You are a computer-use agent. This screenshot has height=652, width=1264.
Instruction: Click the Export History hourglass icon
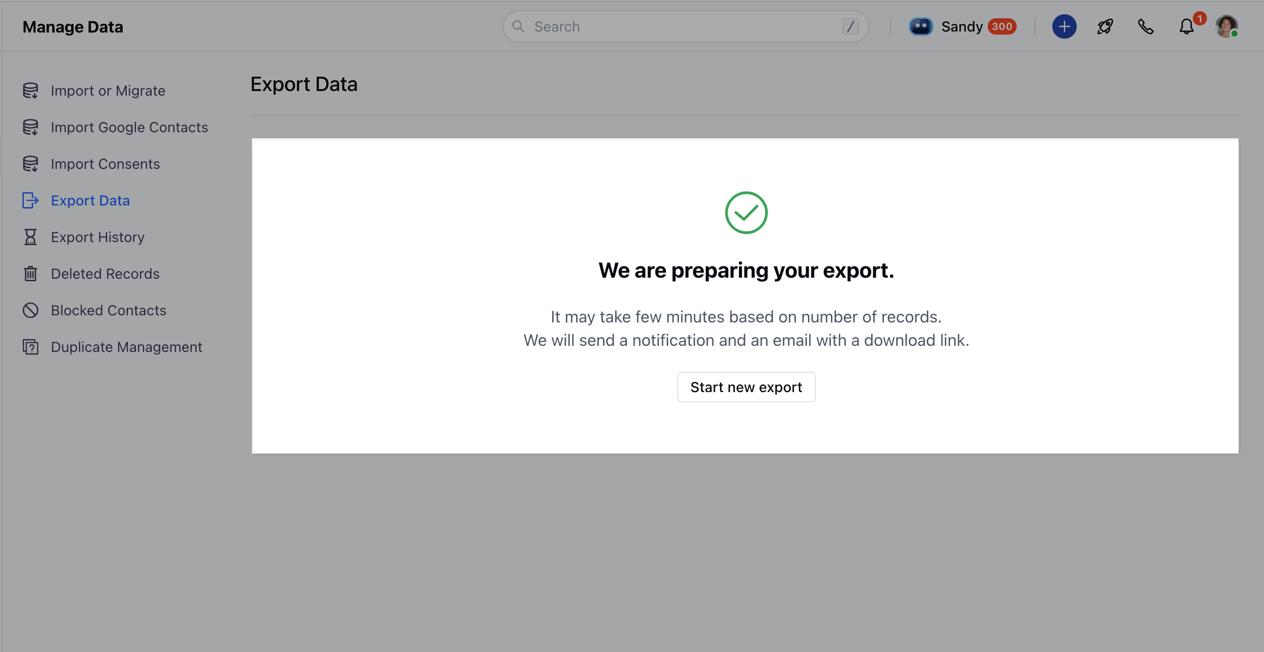click(31, 237)
